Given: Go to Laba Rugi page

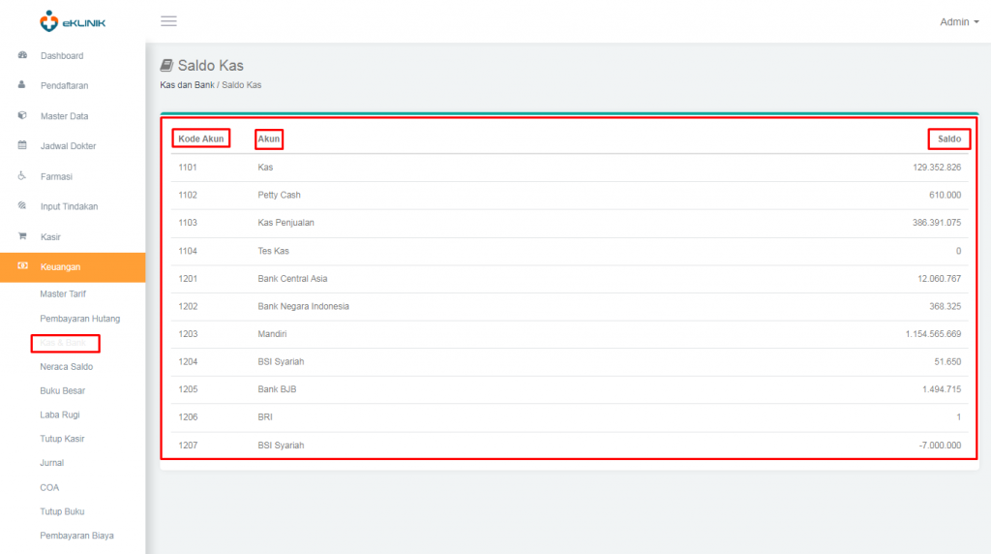Looking at the screenshot, I should (59, 415).
